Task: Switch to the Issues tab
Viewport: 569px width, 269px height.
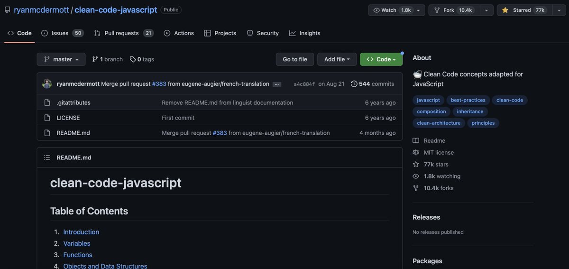Action: click(62, 33)
